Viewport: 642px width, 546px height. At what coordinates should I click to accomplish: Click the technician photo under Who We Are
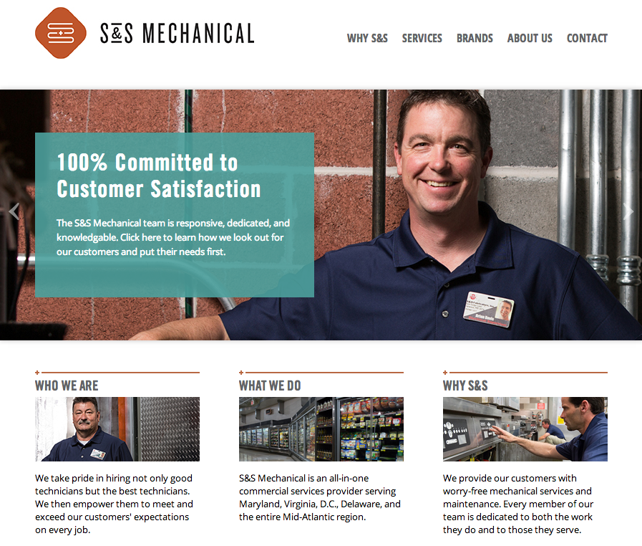pos(117,428)
